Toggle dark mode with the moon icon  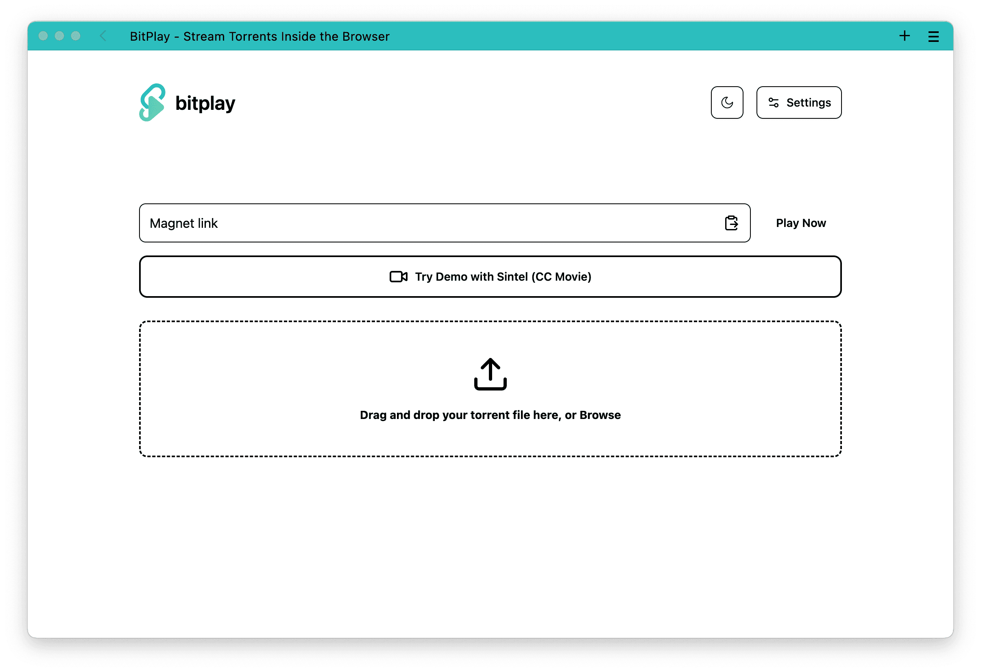726,103
